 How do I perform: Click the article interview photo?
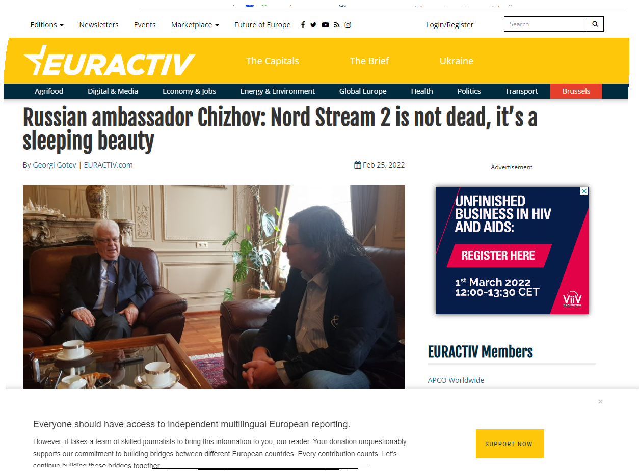(214, 287)
